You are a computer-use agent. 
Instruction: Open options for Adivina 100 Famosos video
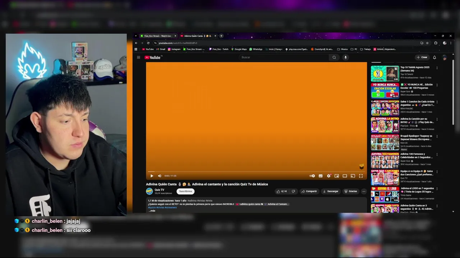click(x=437, y=154)
